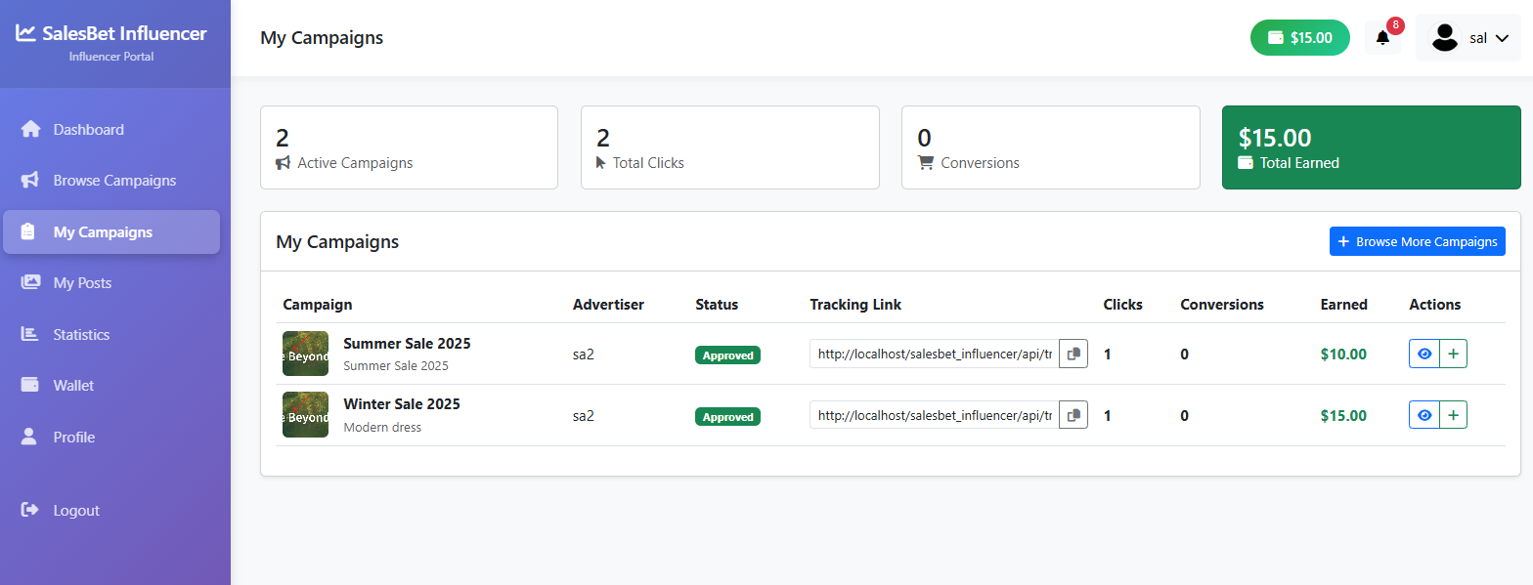This screenshot has height=585, width=1533.
Task: Click the green $15.00 balance button
Action: 1300,38
